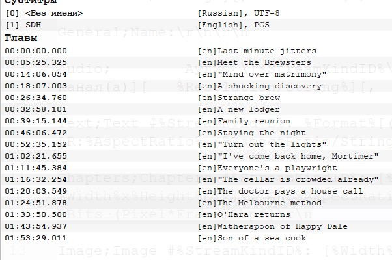Image resolution: width=392 pixels, height=260 pixels.
Task: Click the "A new lodger" chapter
Action: click(240, 109)
